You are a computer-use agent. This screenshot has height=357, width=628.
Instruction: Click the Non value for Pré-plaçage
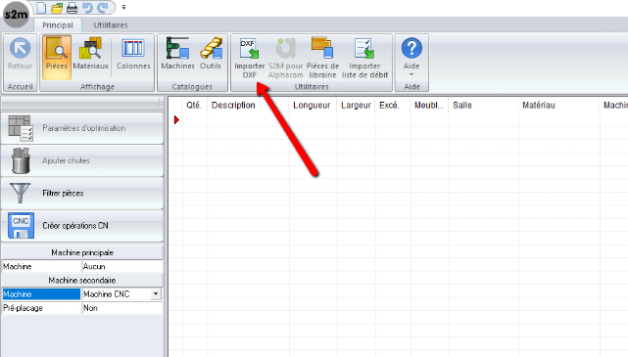[x=122, y=308]
